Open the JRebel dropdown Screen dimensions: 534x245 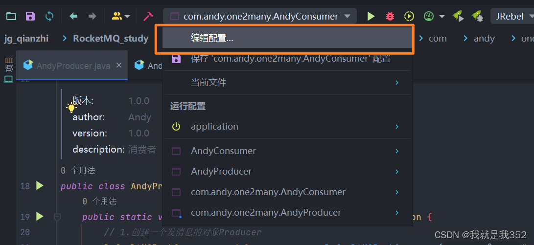(513, 16)
